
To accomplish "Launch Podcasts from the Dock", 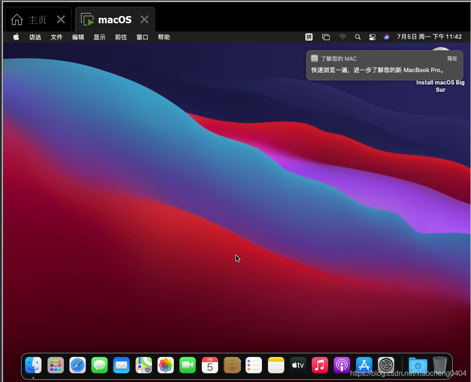I will coord(341,365).
